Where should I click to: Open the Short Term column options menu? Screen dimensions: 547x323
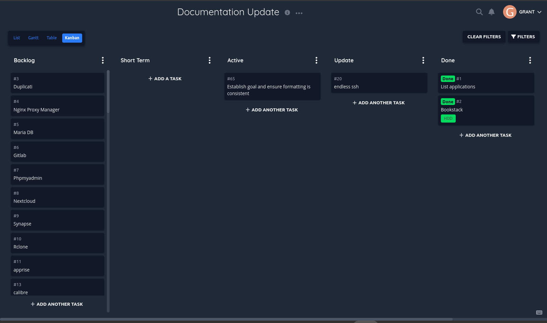click(210, 60)
